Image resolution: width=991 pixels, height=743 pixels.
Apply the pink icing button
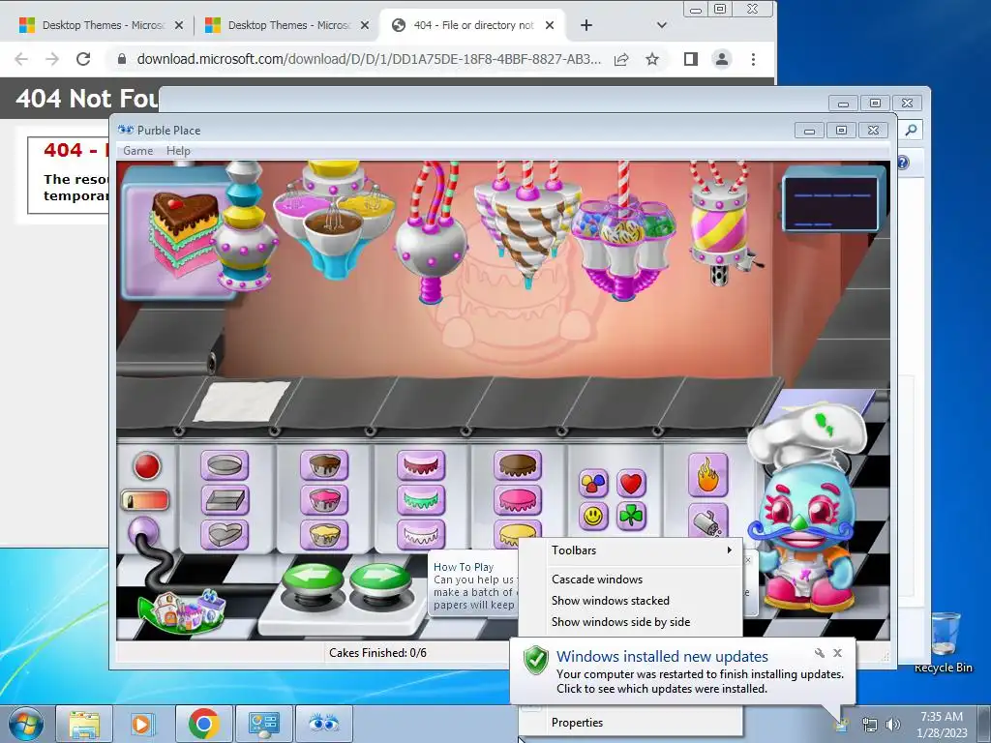[x=518, y=500]
